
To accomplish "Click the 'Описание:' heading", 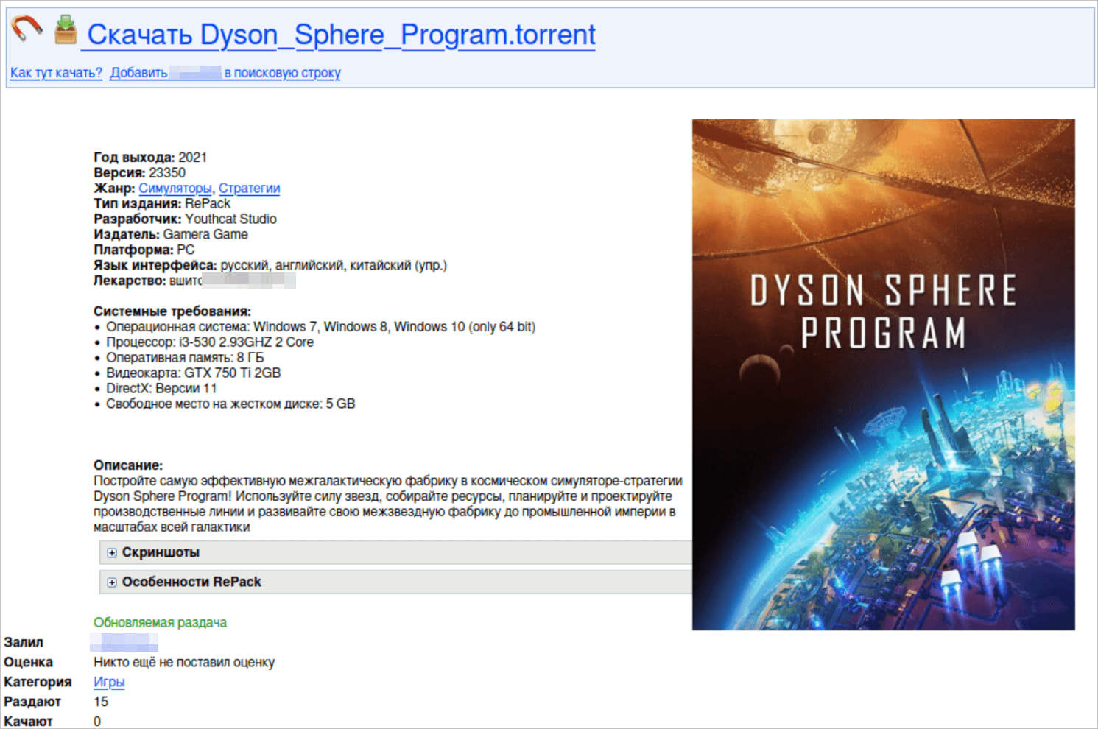I will (128, 465).
